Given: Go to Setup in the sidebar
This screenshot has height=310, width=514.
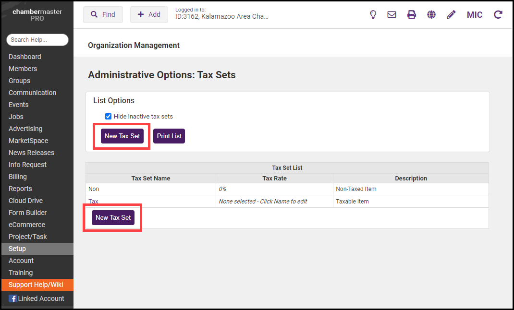Looking at the screenshot, I should click(17, 249).
